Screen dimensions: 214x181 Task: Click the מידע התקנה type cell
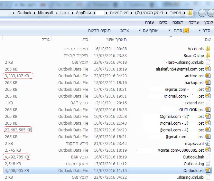coord(77,144)
